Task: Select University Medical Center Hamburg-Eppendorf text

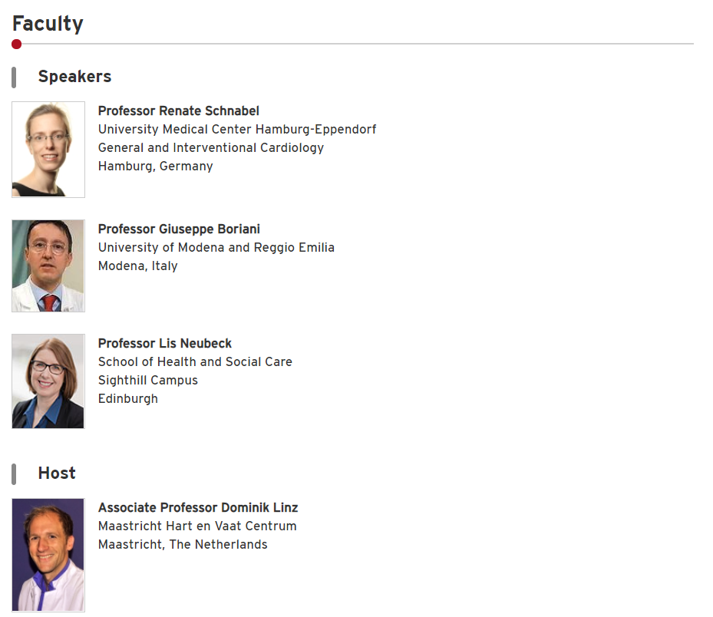Action: 237,130
